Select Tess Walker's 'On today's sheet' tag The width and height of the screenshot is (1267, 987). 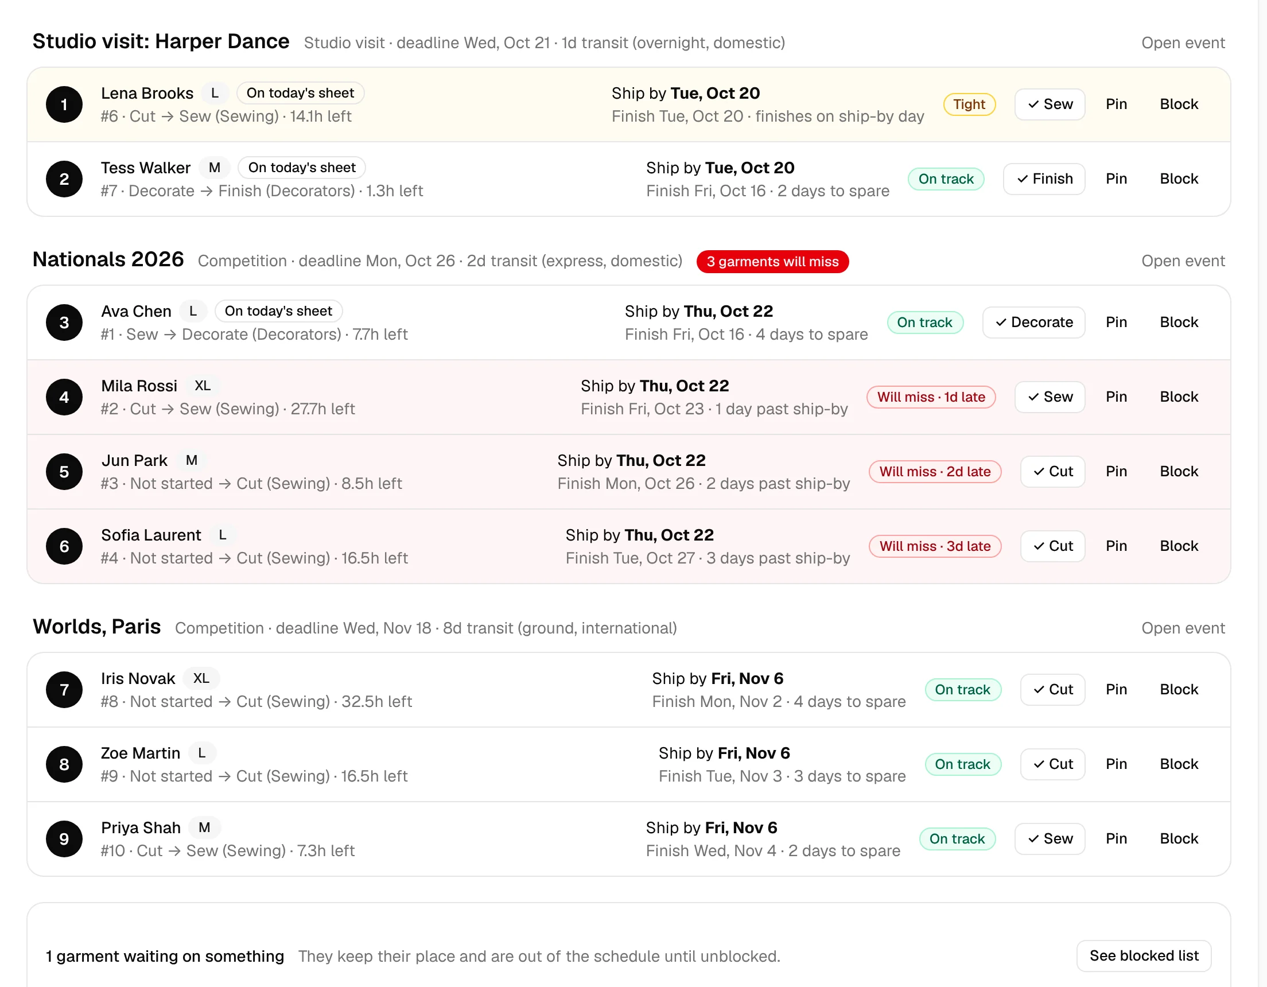(302, 168)
